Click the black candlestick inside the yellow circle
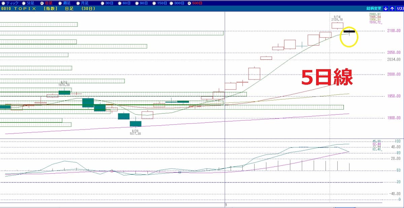Viewport: 404px width, 208px height. click(349, 31)
